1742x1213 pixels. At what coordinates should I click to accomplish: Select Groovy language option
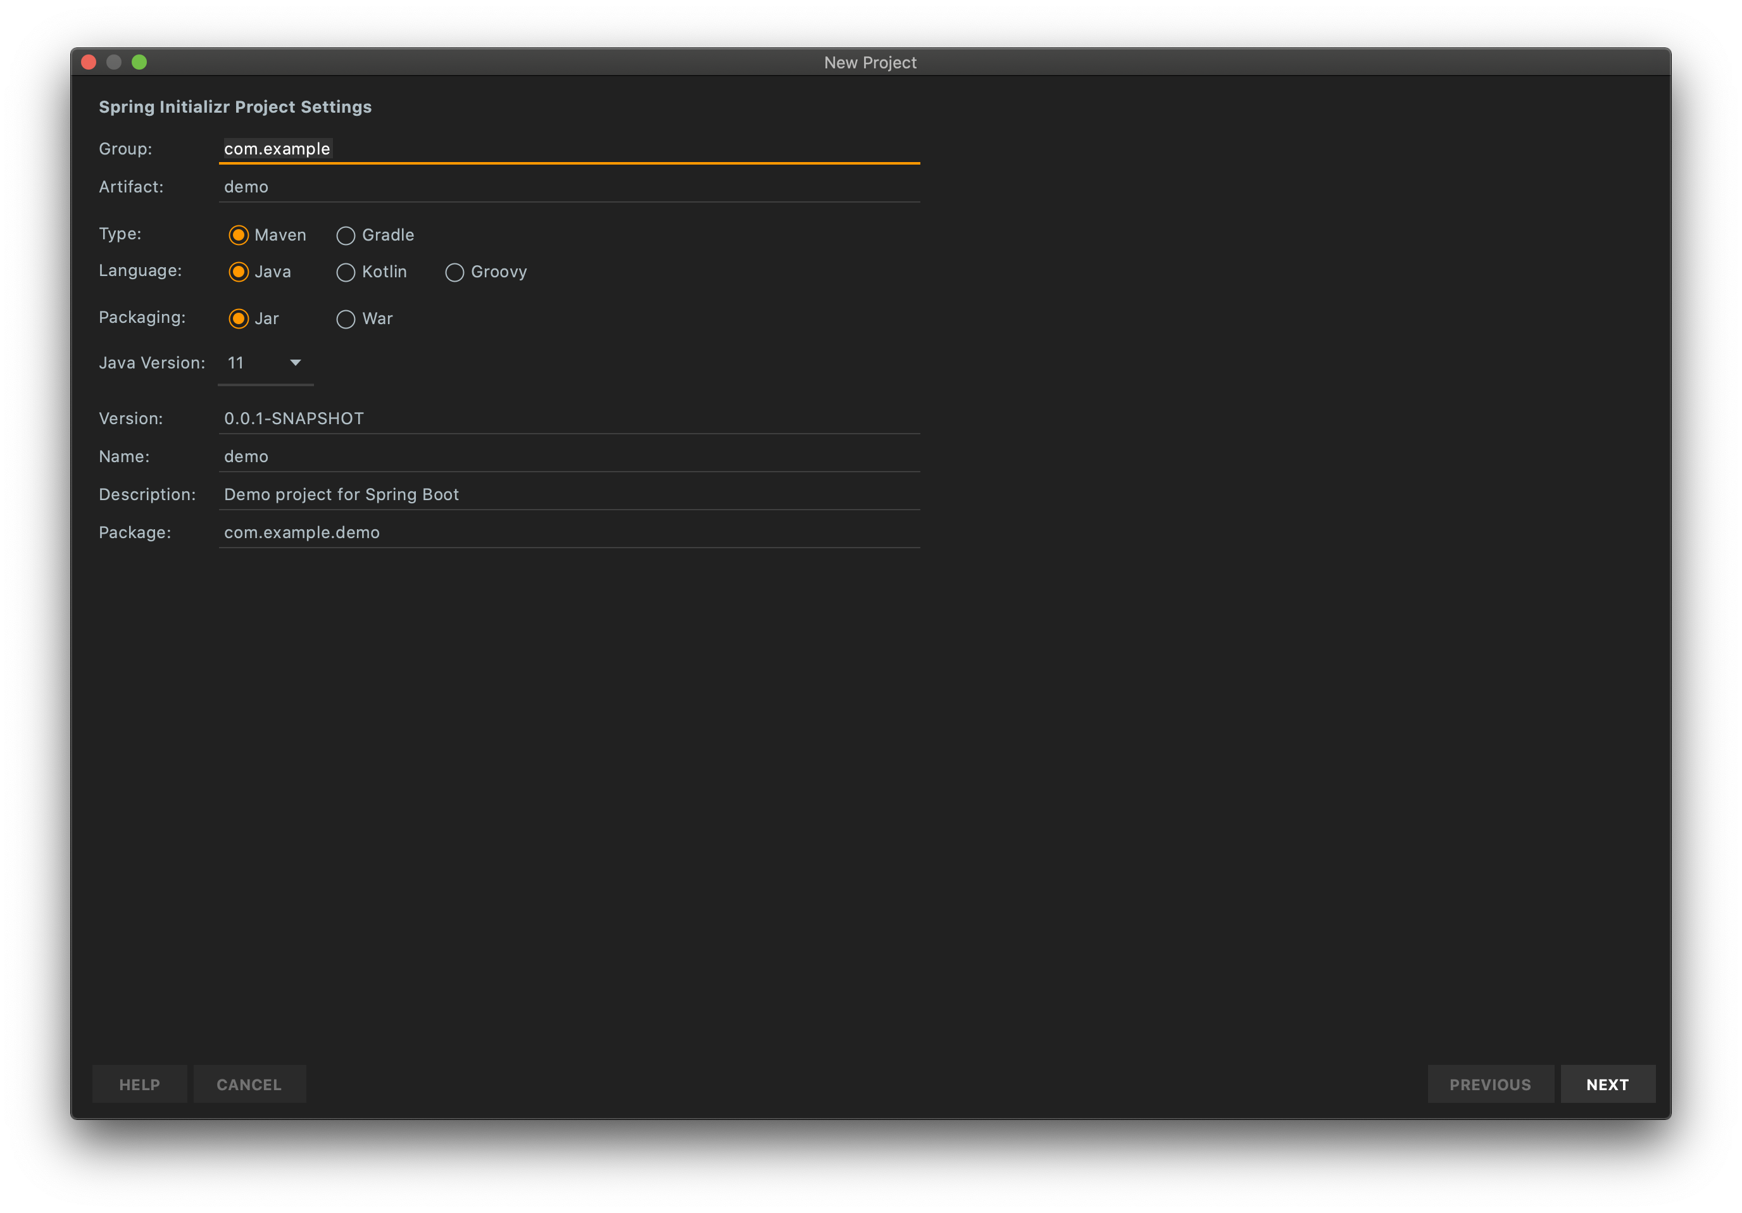454,272
